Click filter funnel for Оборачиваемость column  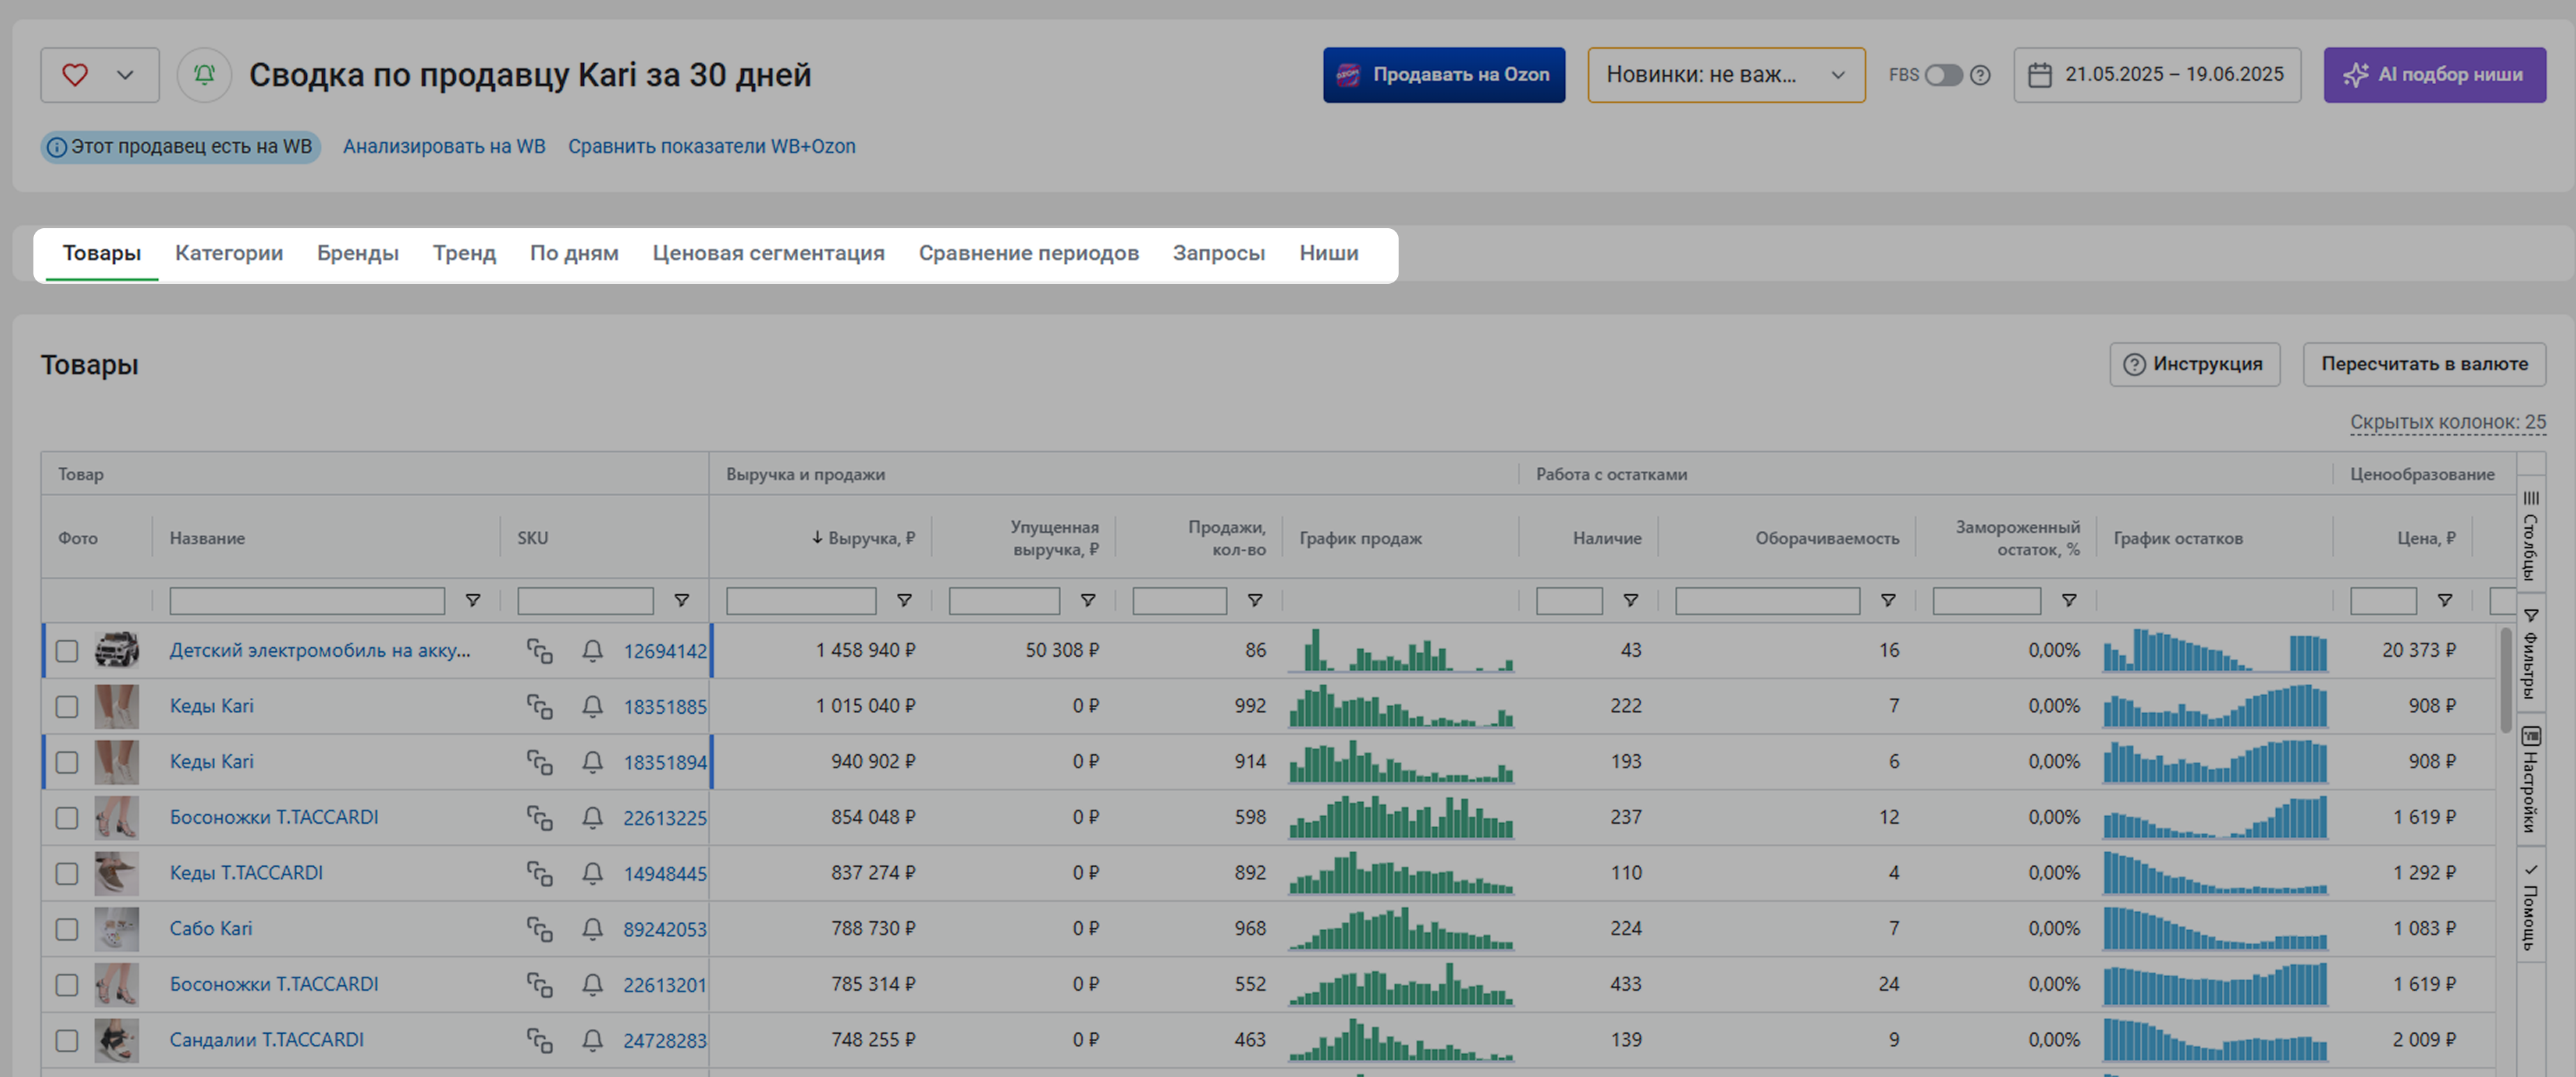click(x=1888, y=600)
